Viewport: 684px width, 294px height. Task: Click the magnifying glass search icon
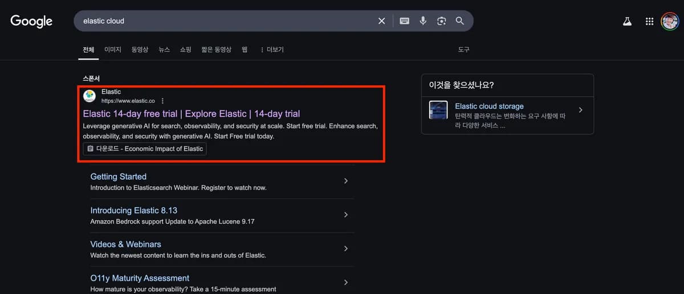[459, 21]
